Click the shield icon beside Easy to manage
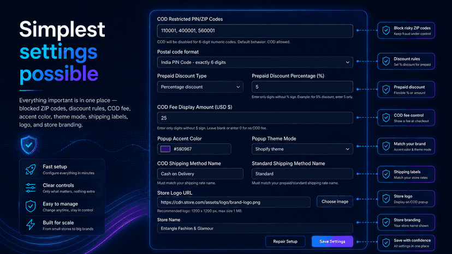The height and width of the screenshot is (254, 452). 31,206
